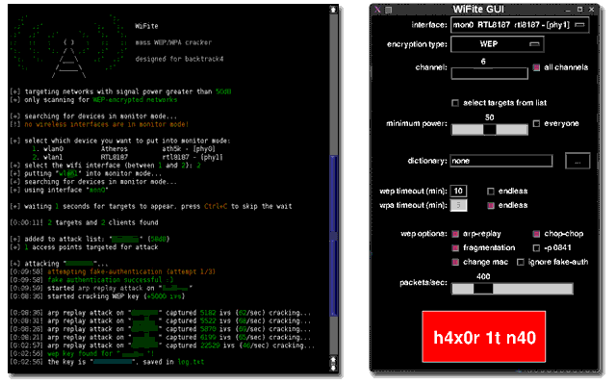The height and width of the screenshot is (385, 616).
Task: Click the 'WiFite' title text in terminal
Action: click(x=146, y=26)
